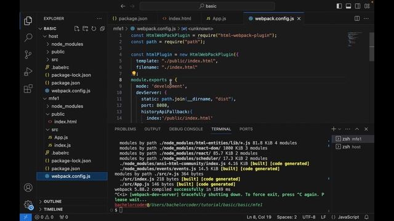
Task: Refresh the Explorer tree
Action: 94,29
